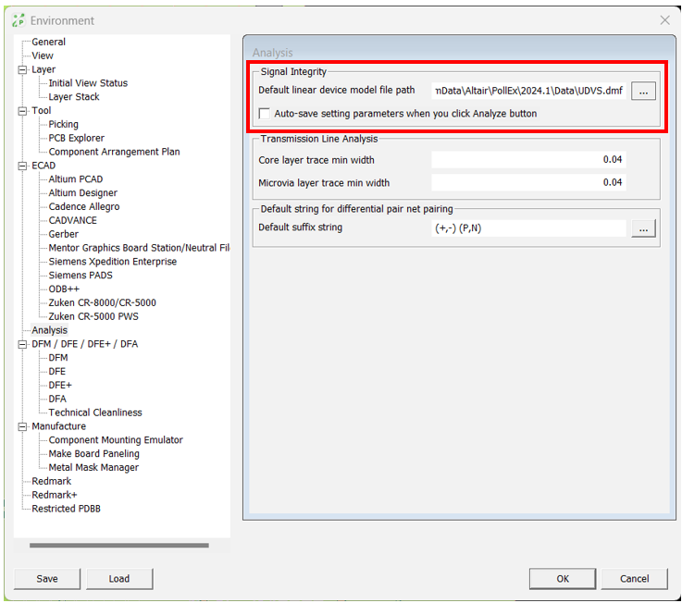
Task: Collapse the ECAD tree node
Action: (22, 166)
